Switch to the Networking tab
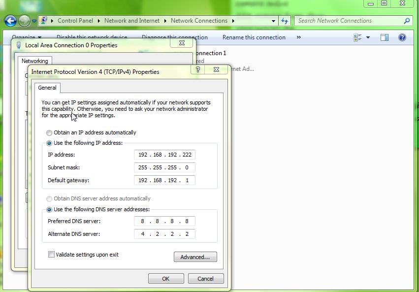Viewport: 419px width, 292px height. (34, 61)
